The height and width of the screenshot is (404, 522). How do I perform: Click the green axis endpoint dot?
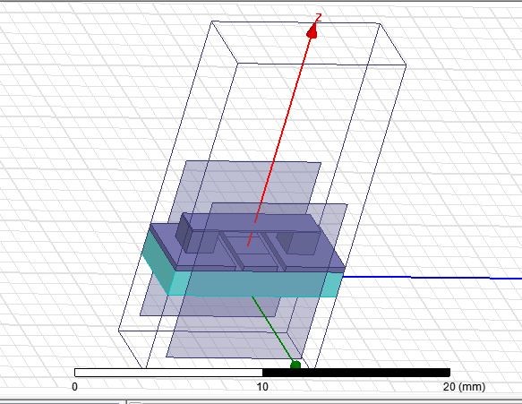[x=295, y=365]
